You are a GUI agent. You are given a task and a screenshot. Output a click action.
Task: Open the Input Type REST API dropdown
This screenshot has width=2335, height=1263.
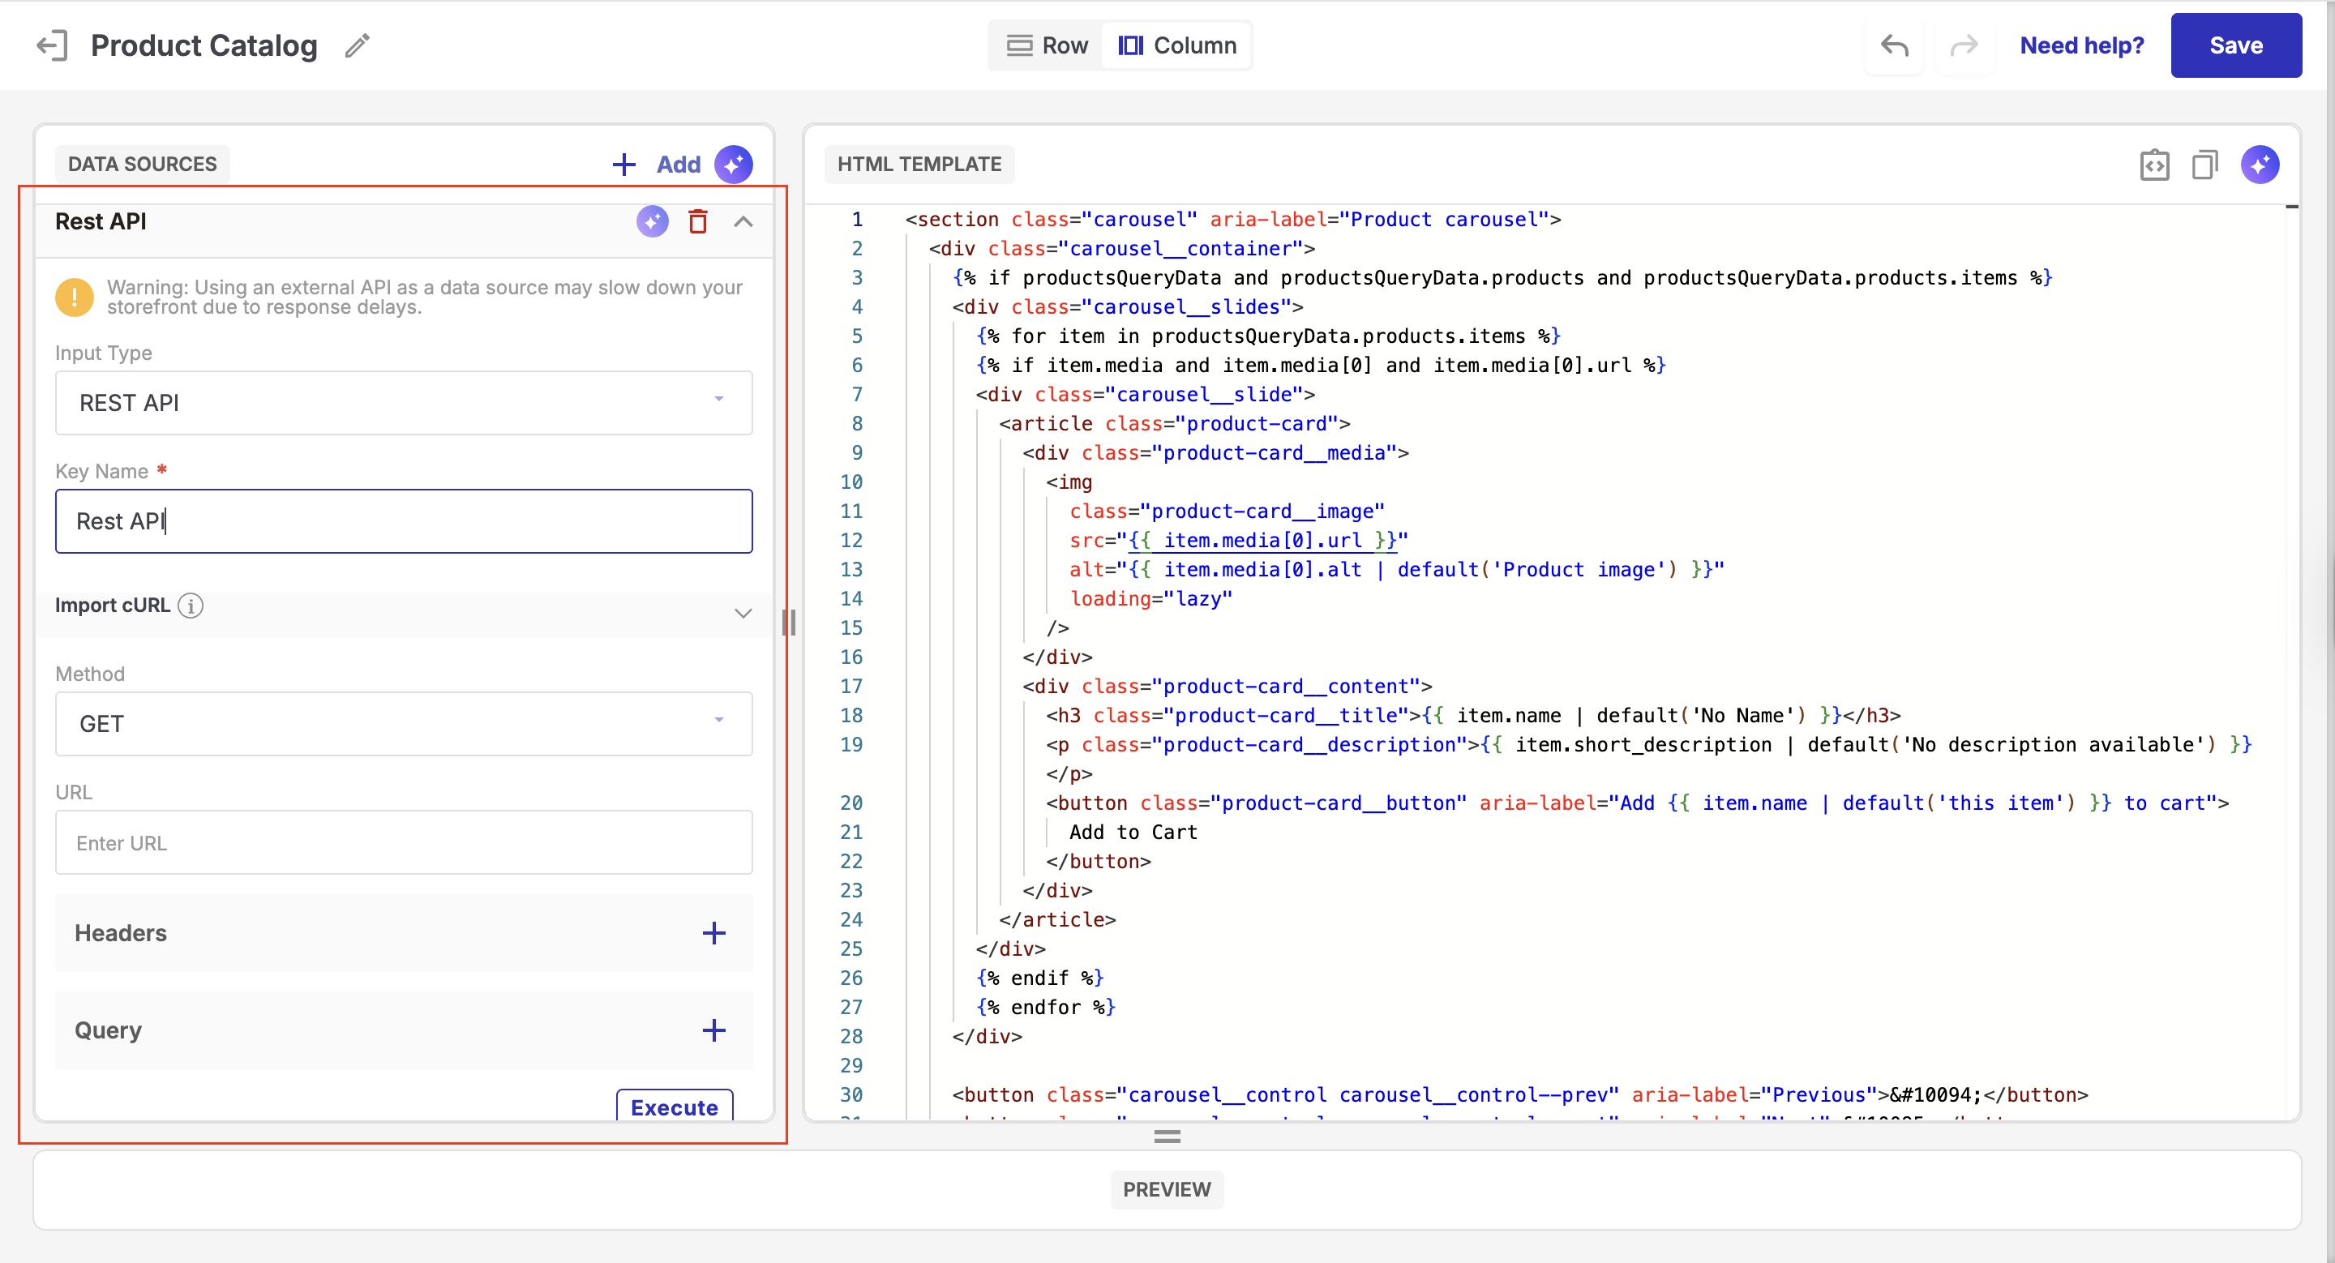point(404,403)
